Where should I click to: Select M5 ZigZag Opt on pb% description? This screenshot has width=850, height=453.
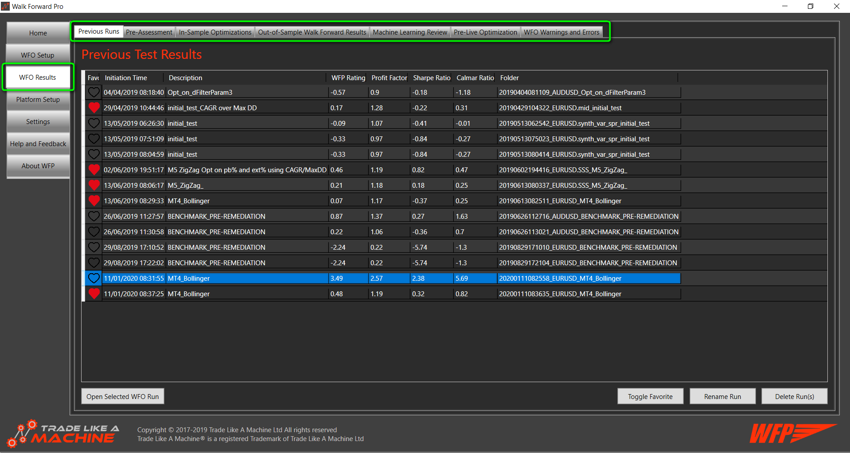(247, 170)
